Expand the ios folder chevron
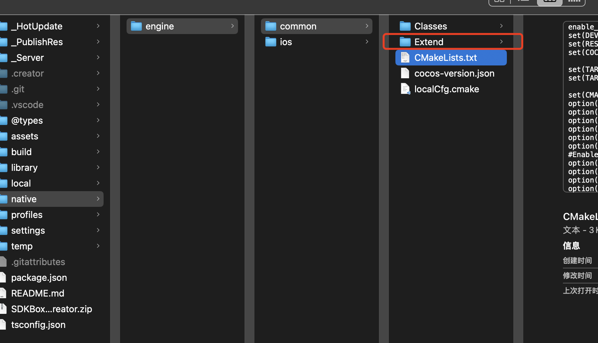 tap(367, 42)
